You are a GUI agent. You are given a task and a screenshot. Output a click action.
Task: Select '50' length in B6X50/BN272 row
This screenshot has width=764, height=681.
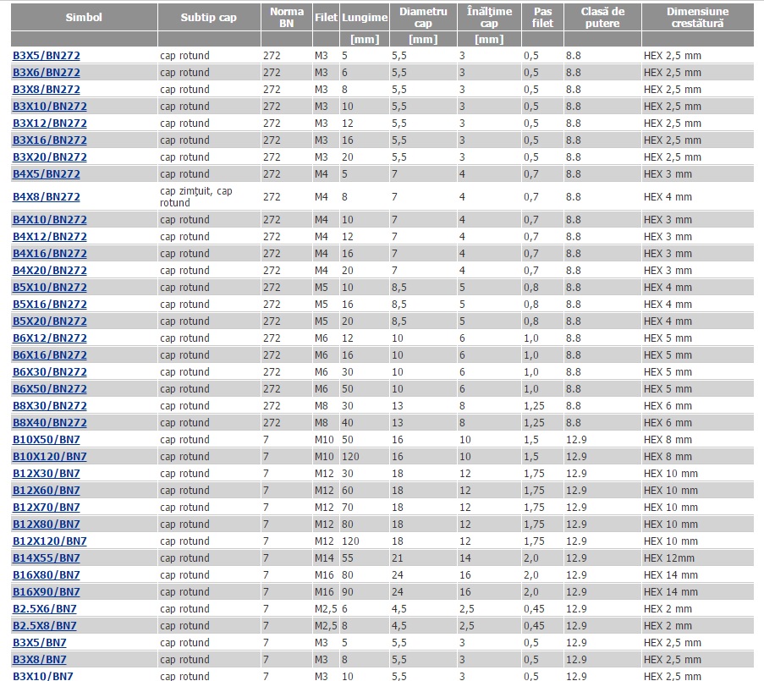coord(348,389)
